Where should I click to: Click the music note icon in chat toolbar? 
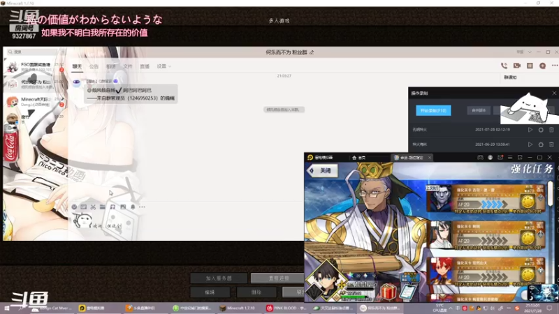click(x=112, y=207)
